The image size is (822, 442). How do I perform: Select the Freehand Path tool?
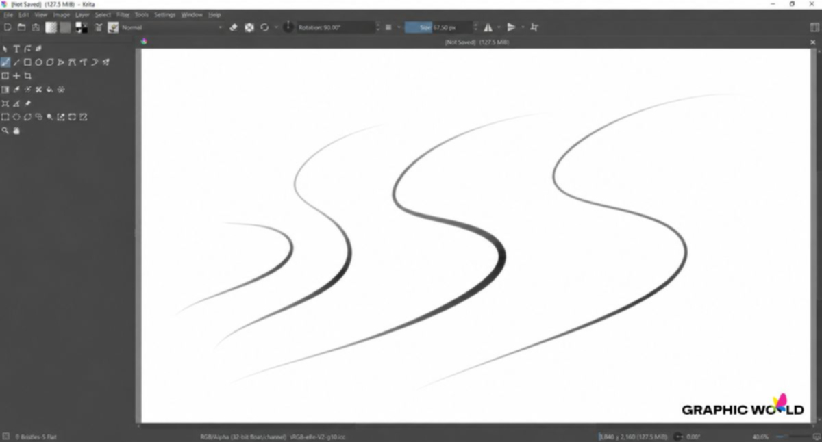[x=83, y=62]
